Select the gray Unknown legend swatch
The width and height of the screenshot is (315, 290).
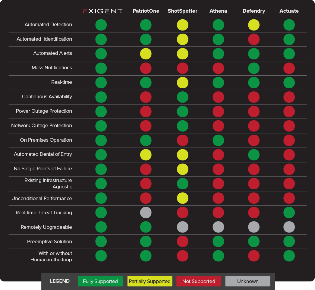[248, 281]
